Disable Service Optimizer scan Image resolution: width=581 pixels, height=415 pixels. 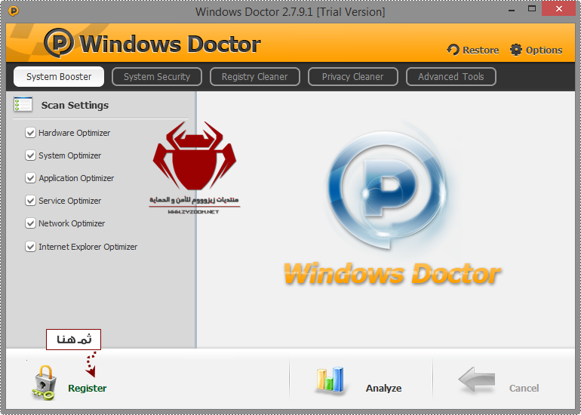(30, 201)
